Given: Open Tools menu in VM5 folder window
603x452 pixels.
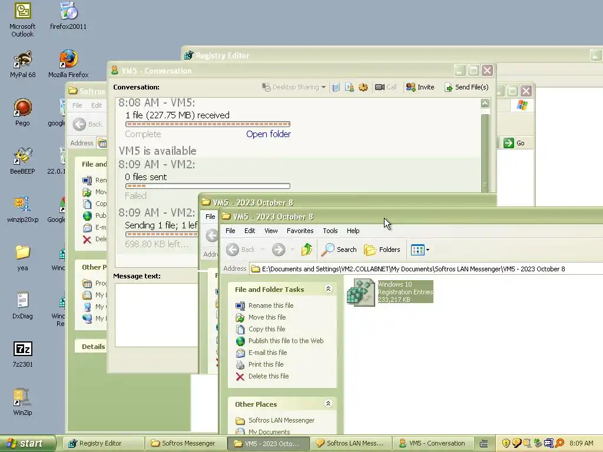Looking at the screenshot, I should [330, 231].
